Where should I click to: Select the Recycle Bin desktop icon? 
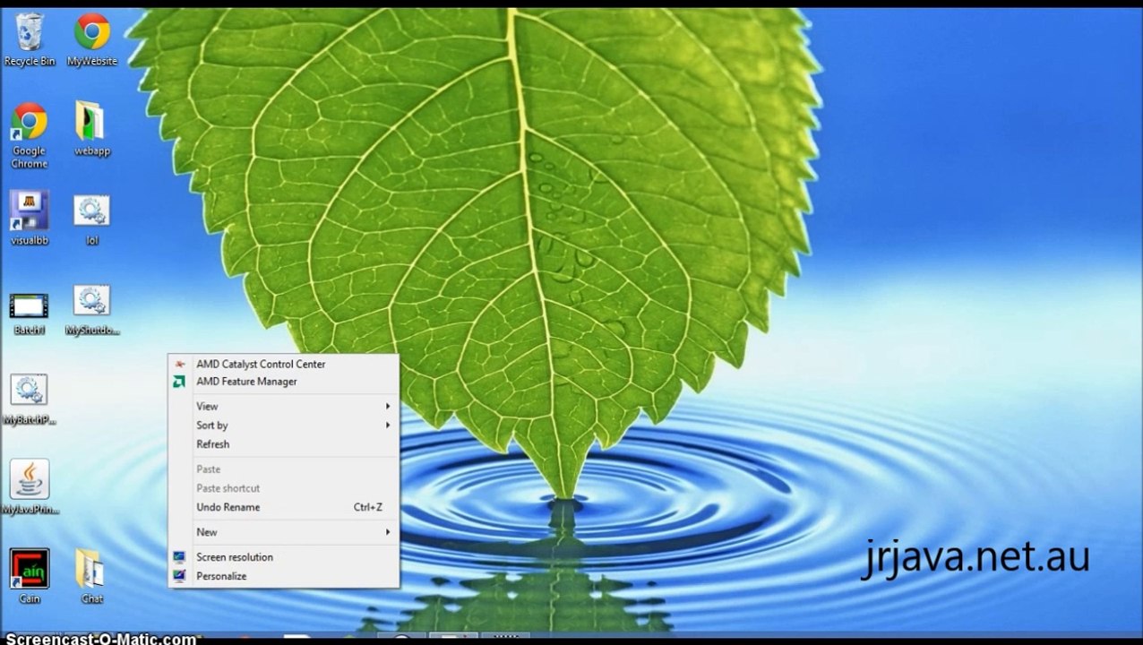(30, 39)
